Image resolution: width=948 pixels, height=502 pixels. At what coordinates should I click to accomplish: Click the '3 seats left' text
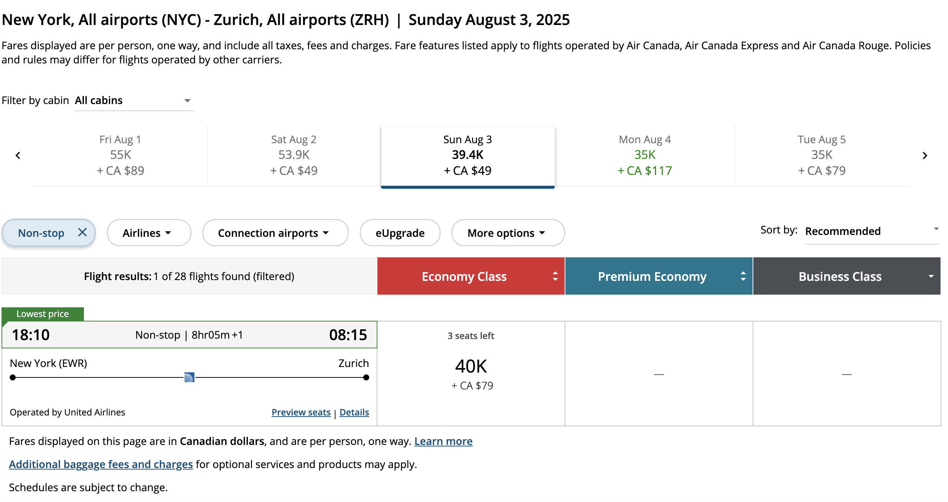[471, 336]
